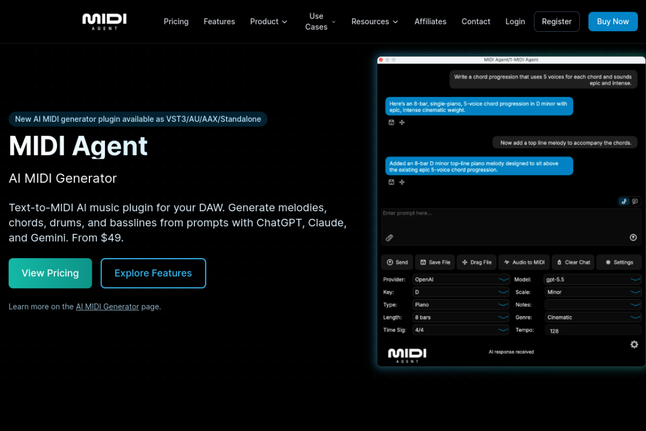Click the gear icon at plugin bottom right
646x431 pixels.
[634, 344]
